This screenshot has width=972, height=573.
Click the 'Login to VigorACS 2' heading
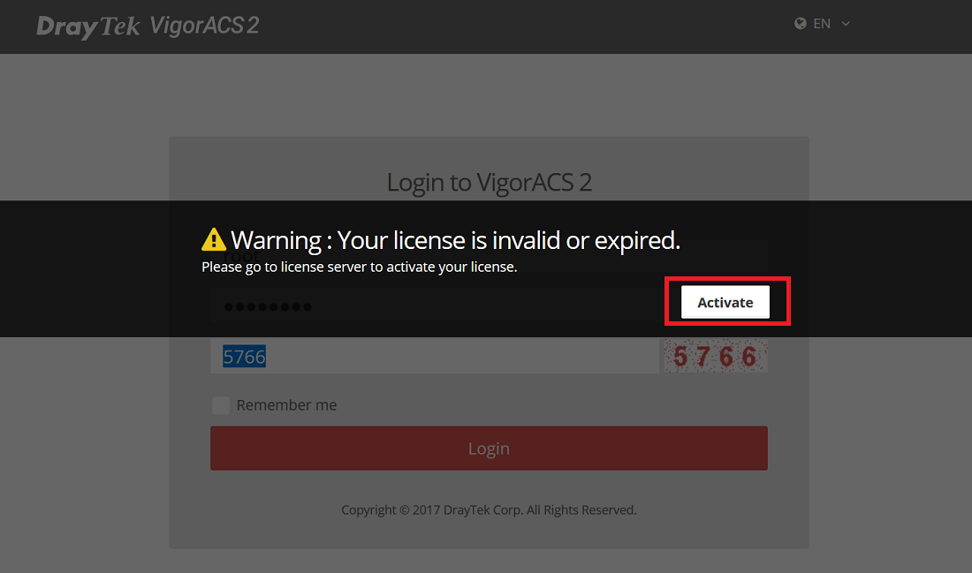(x=490, y=182)
